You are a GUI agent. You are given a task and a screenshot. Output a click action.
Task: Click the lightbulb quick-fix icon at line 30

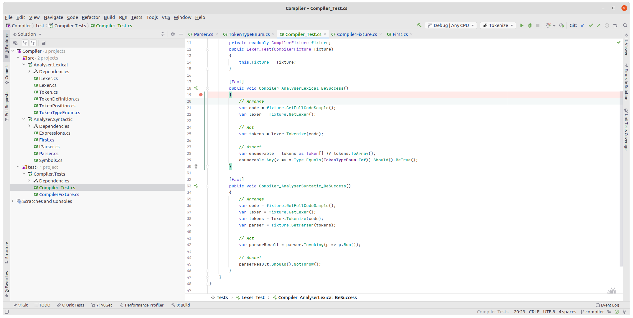pyautogui.click(x=196, y=166)
